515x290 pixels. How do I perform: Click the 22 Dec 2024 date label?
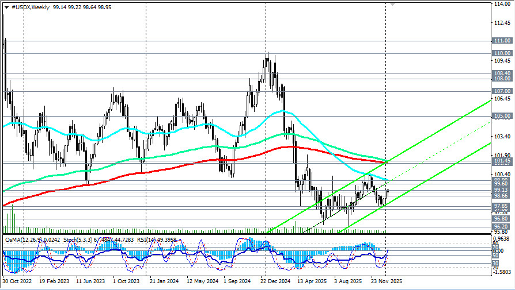tap(275, 281)
